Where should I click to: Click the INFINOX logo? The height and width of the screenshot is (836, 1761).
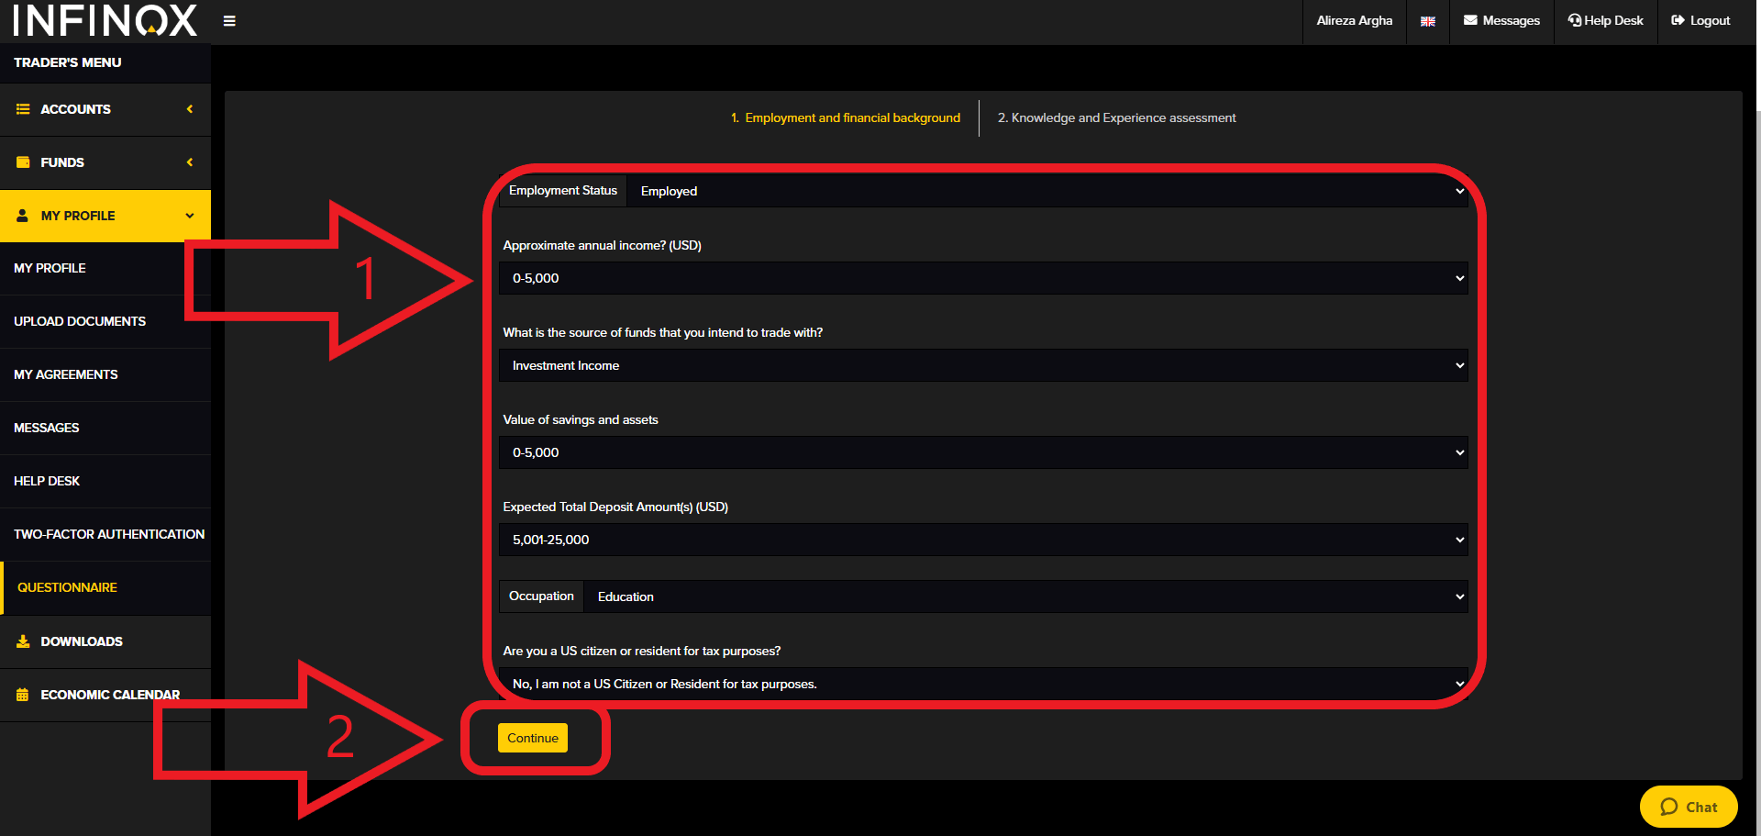click(x=105, y=20)
